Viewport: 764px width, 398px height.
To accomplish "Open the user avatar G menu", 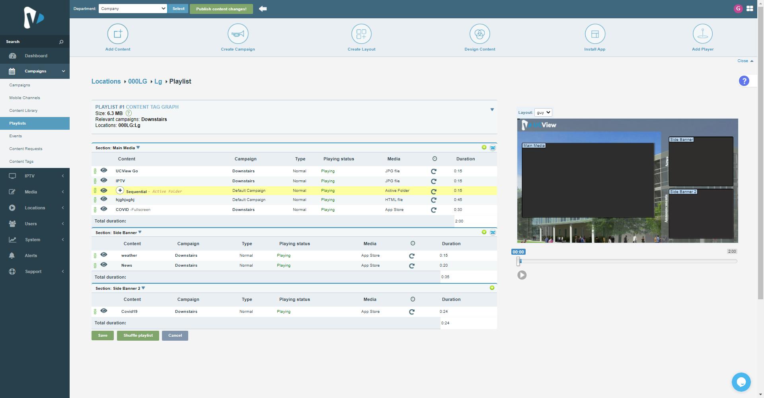I will point(738,8).
